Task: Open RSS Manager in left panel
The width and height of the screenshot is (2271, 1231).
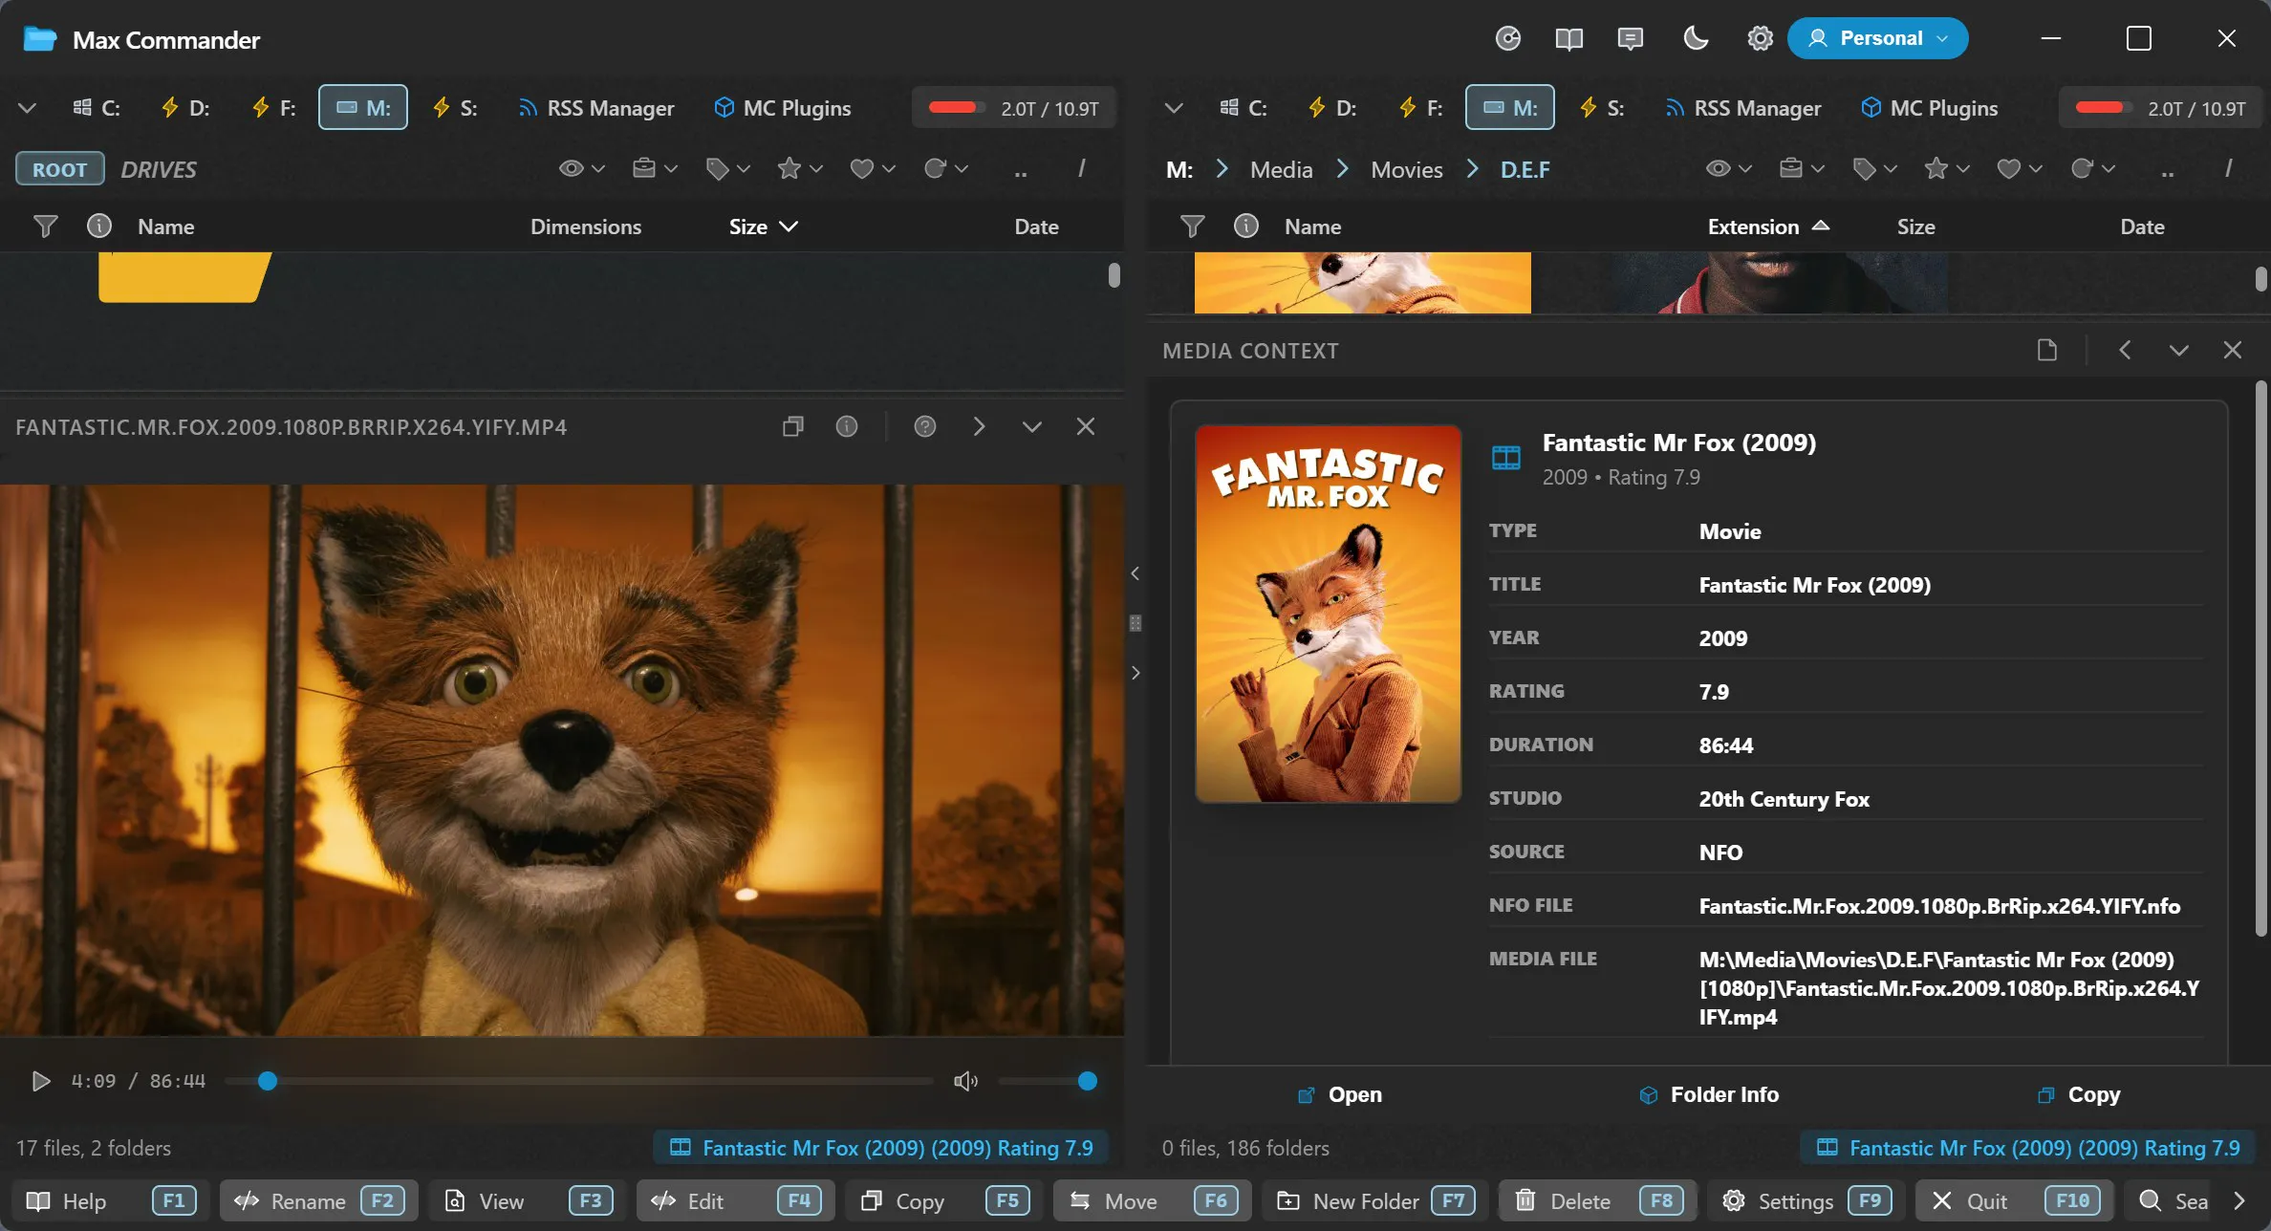Action: (x=596, y=108)
